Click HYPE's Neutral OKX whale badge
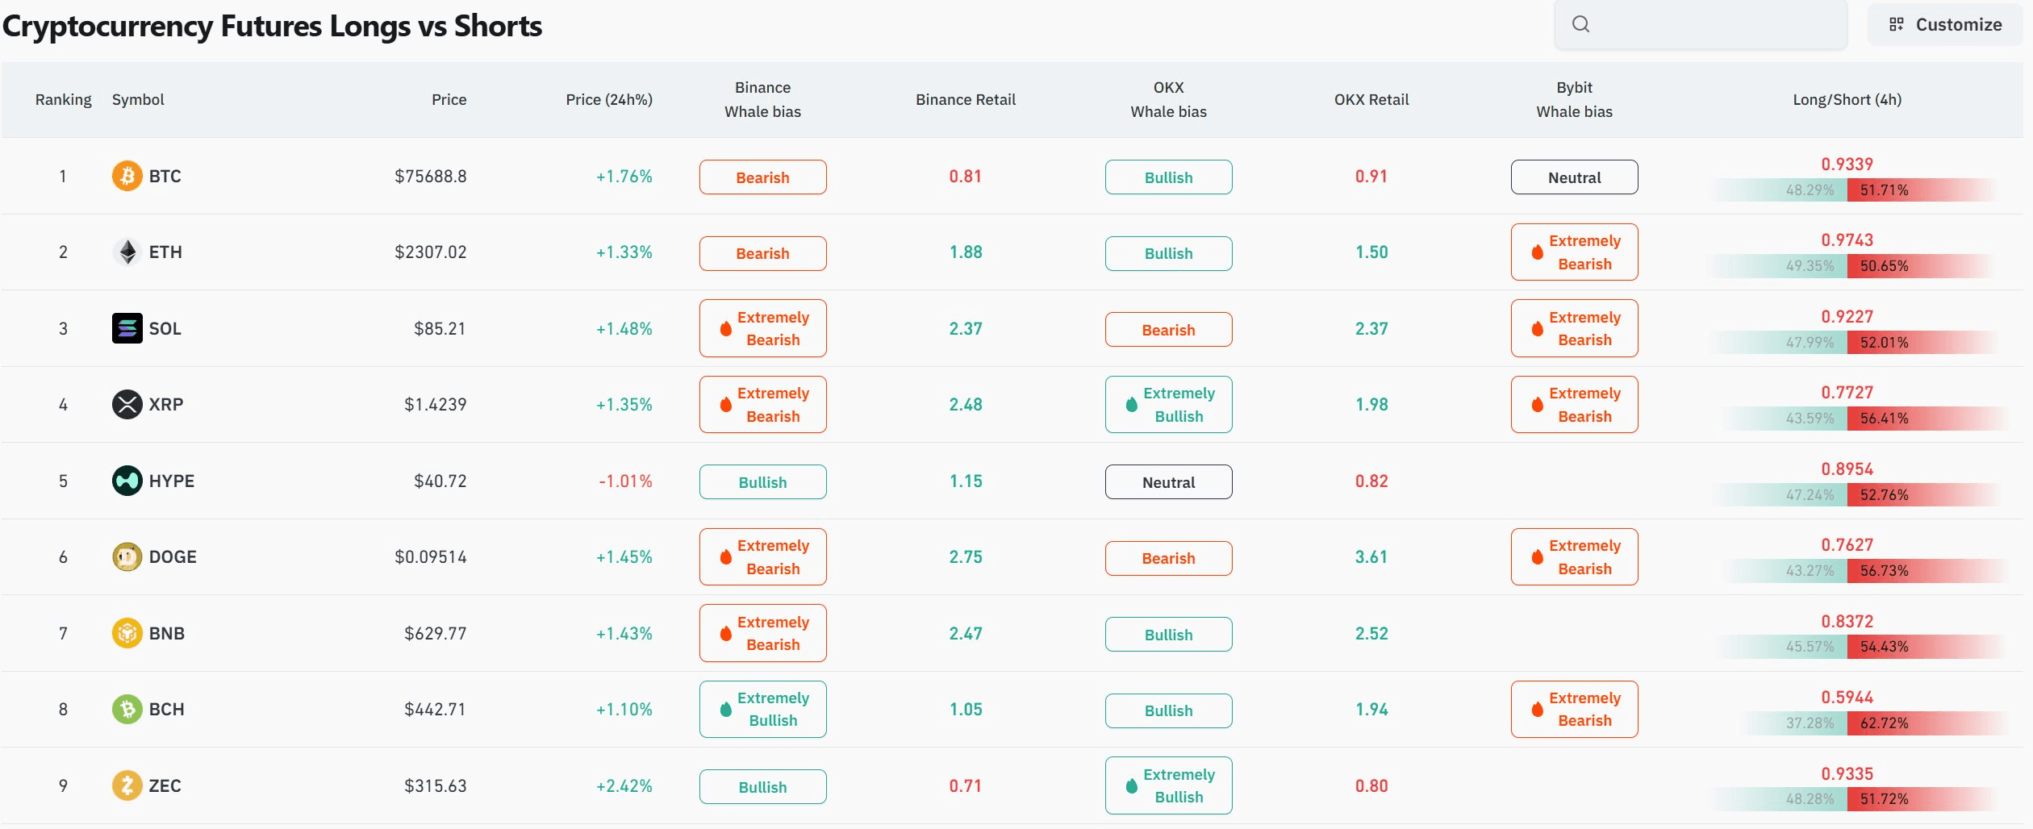Viewport: 2033px width, 829px height. 1168,482
